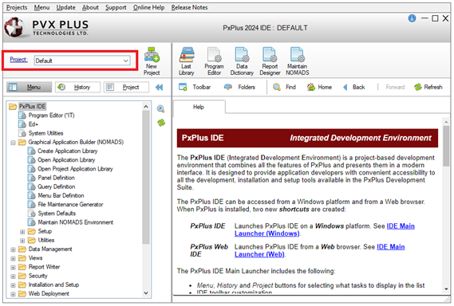
Task: Switch task list to Project view
Action: point(126,87)
